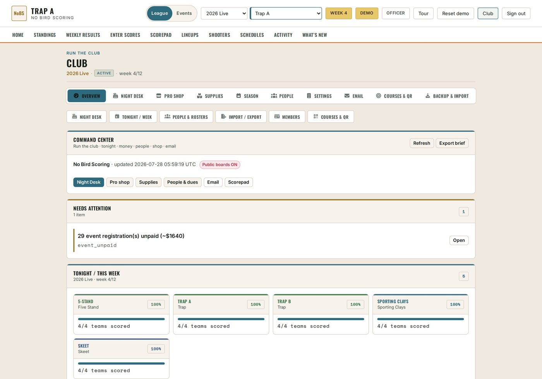The height and width of the screenshot is (379, 542).
Task: Click the Pro shop shortcut chip
Action: (x=120, y=182)
